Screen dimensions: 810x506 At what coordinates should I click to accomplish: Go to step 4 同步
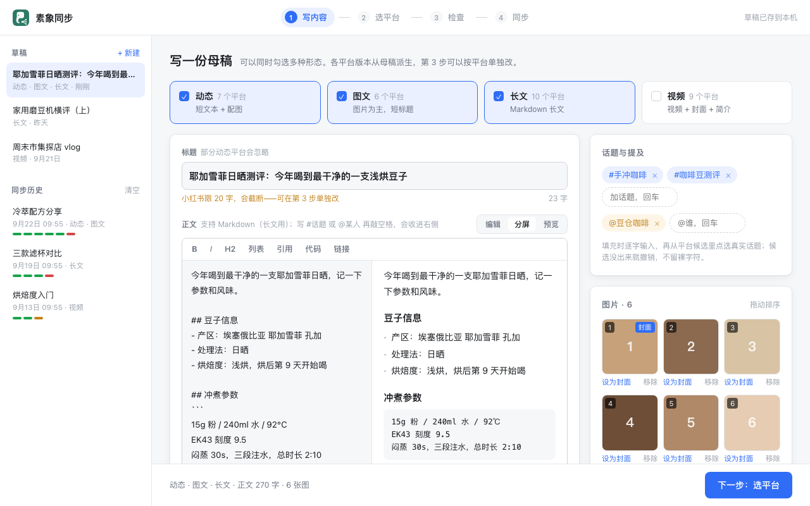tap(513, 18)
